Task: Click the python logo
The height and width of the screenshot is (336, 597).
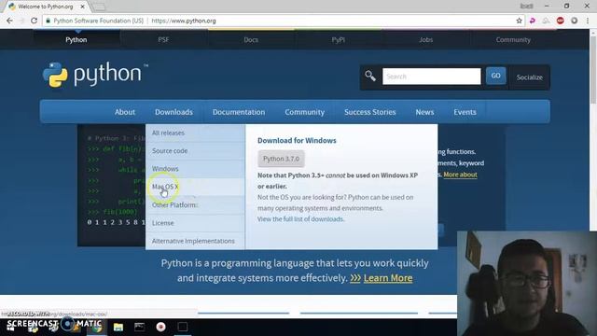Action: coord(95,75)
